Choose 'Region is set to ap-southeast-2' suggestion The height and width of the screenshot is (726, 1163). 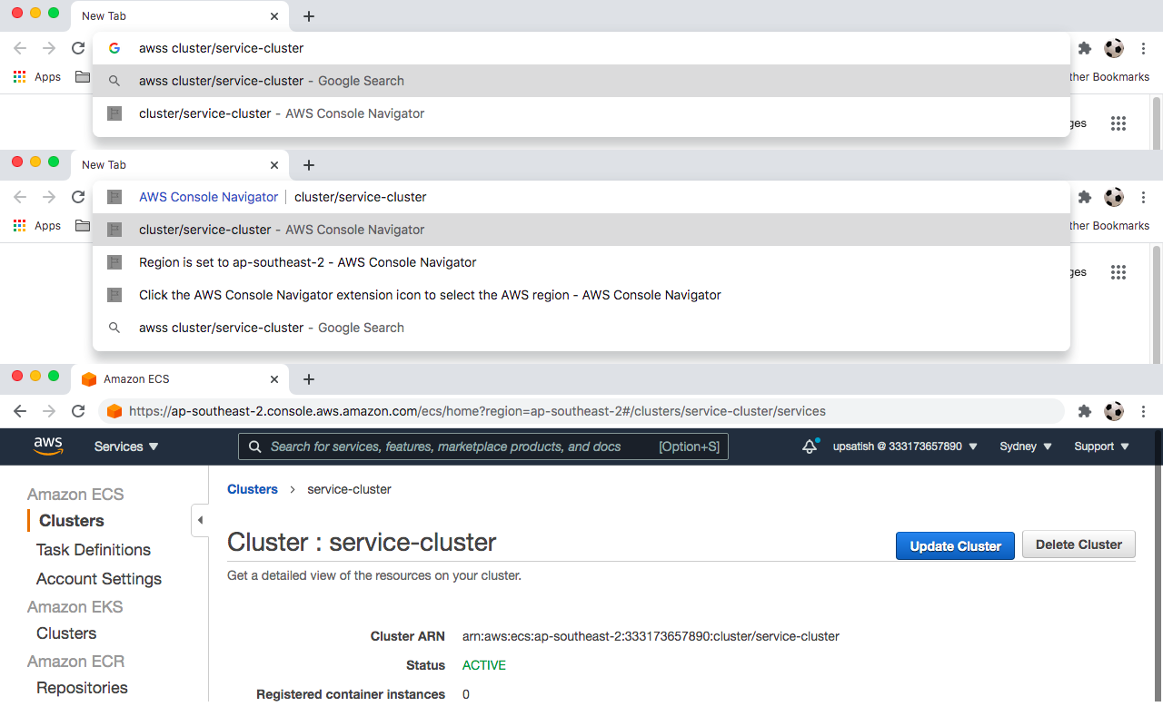pyautogui.click(x=581, y=262)
